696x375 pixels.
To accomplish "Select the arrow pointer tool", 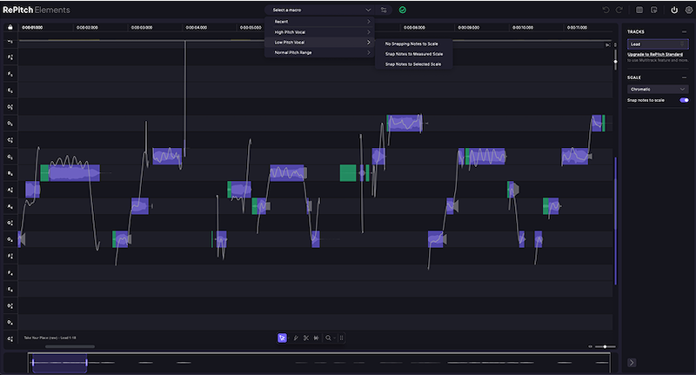I will click(x=283, y=338).
